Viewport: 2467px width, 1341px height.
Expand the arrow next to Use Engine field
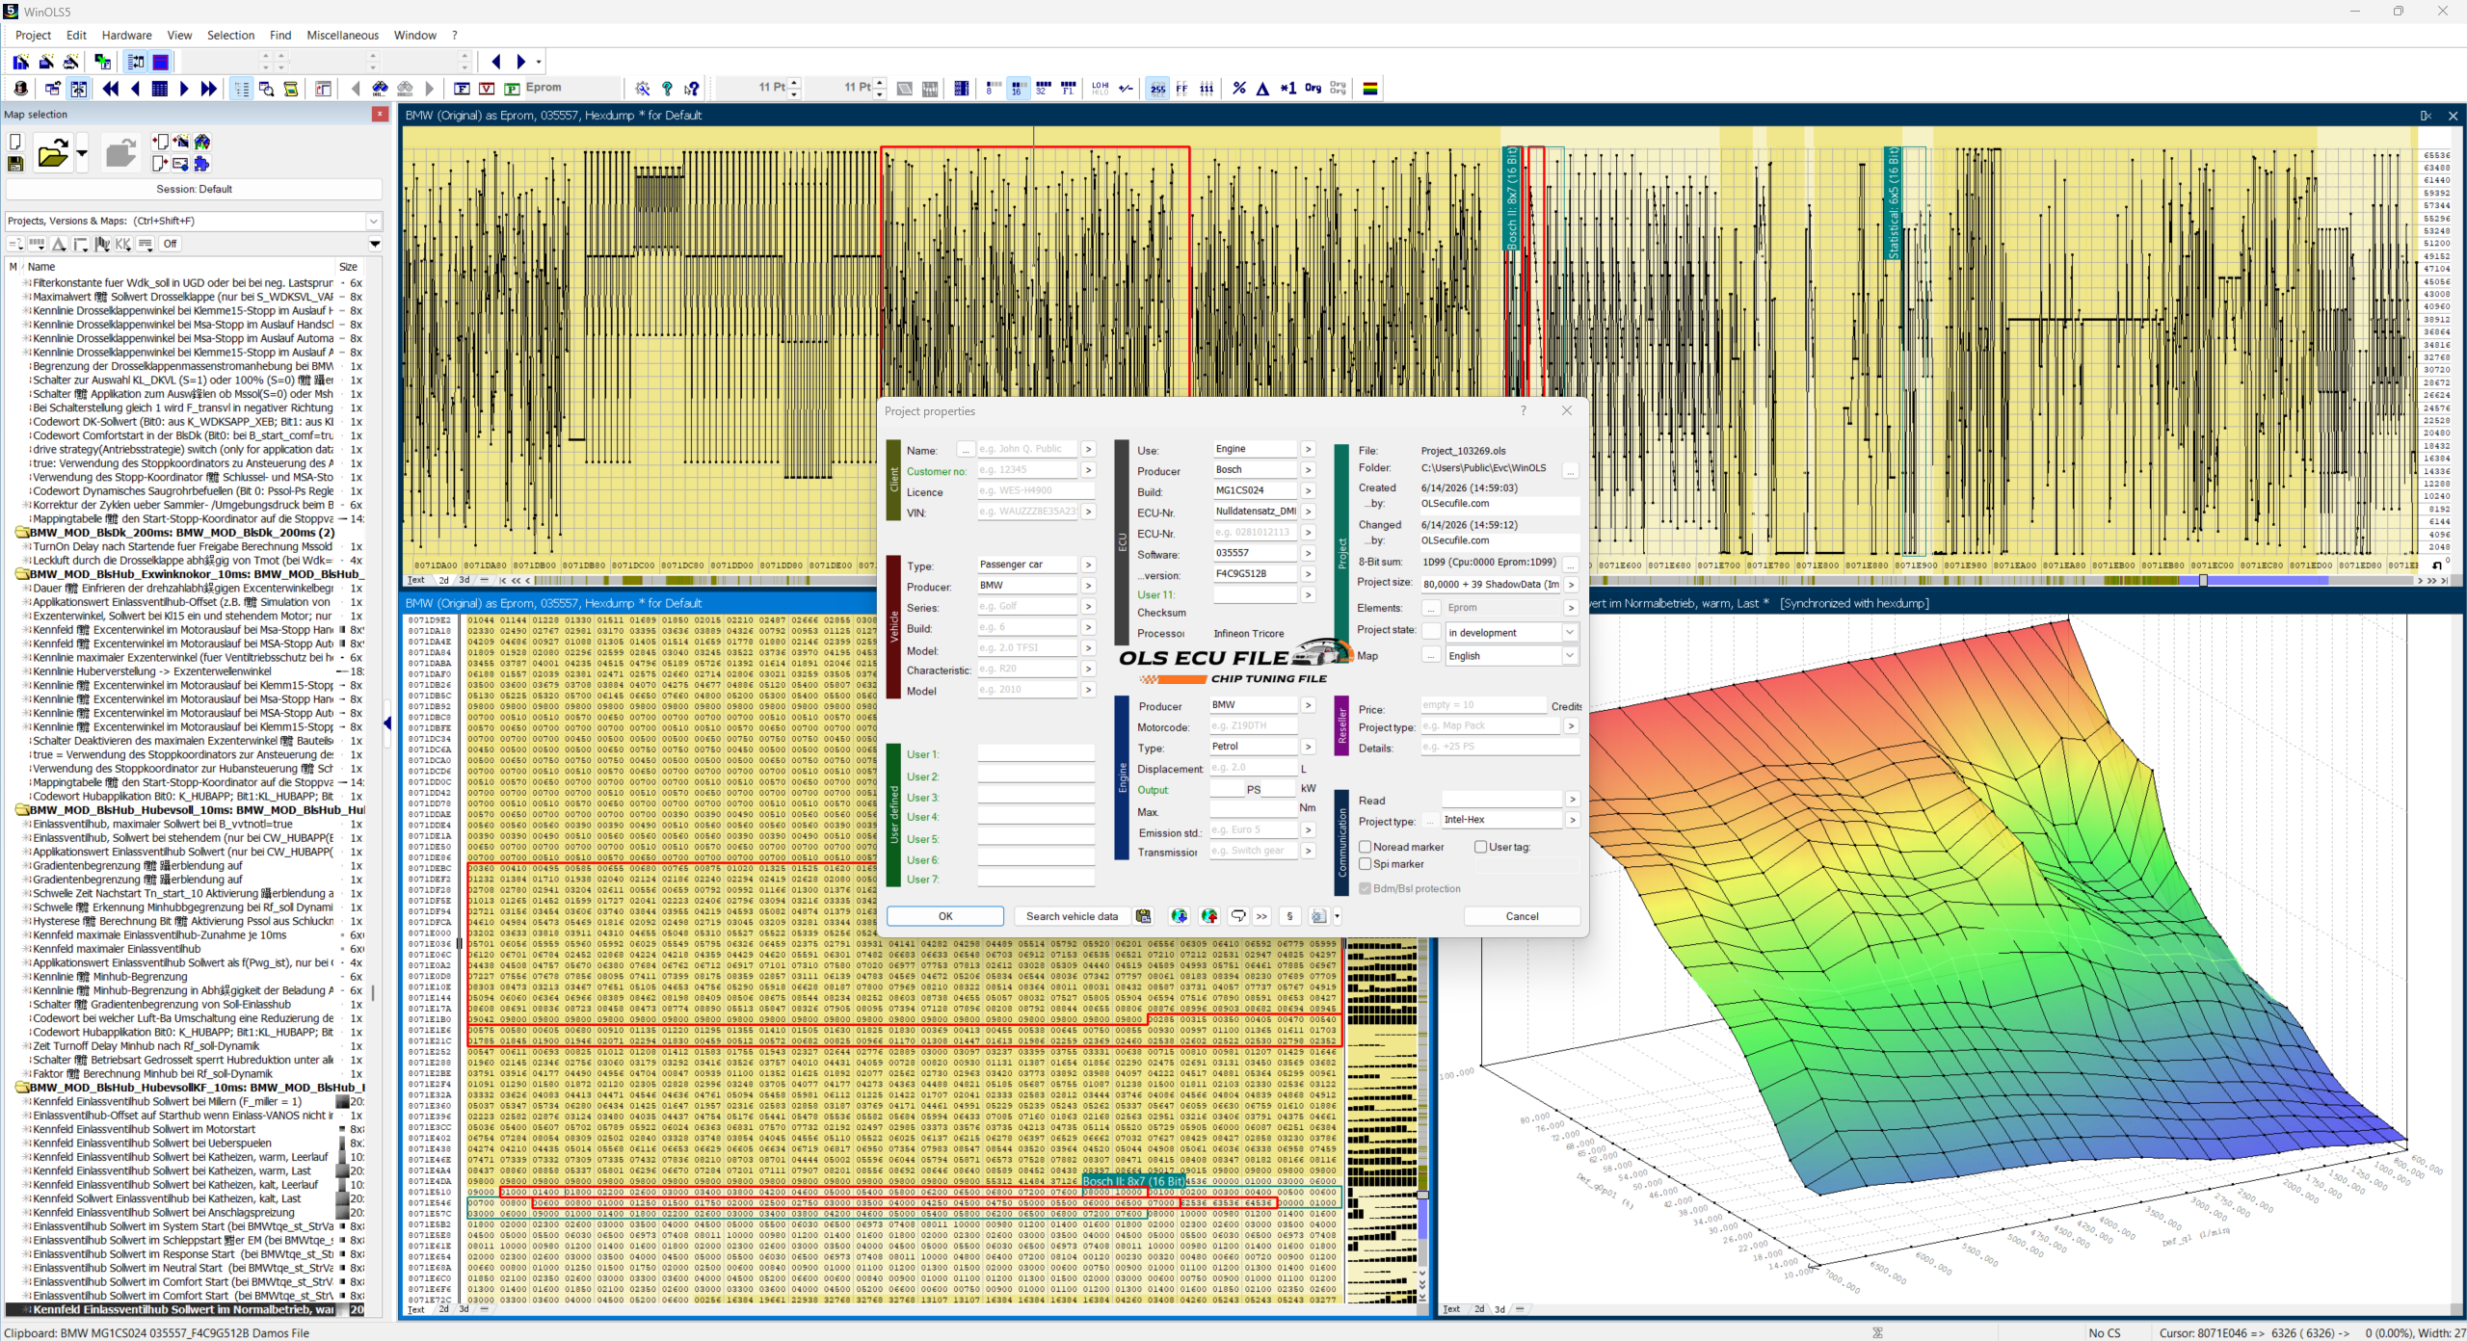pos(1308,449)
